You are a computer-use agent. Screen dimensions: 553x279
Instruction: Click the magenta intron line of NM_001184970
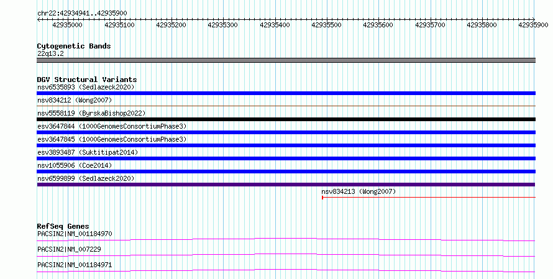tap(286, 239)
